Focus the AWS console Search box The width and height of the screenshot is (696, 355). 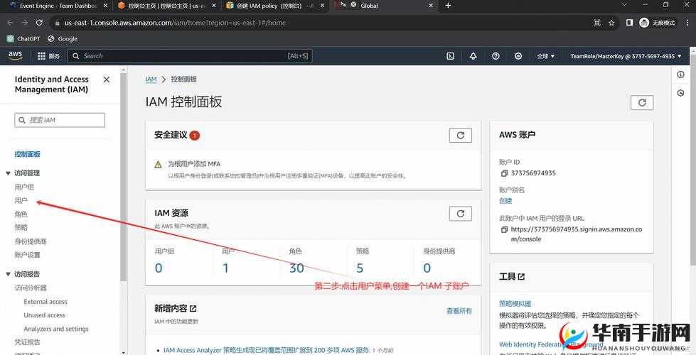pos(190,56)
